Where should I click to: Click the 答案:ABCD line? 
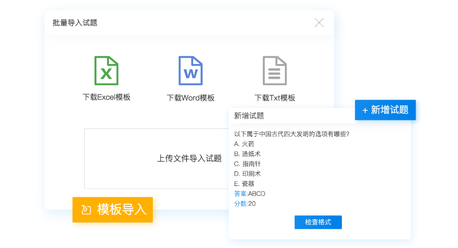(250, 194)
